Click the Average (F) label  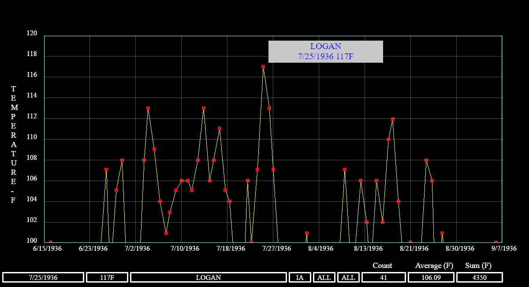(434, 265)
